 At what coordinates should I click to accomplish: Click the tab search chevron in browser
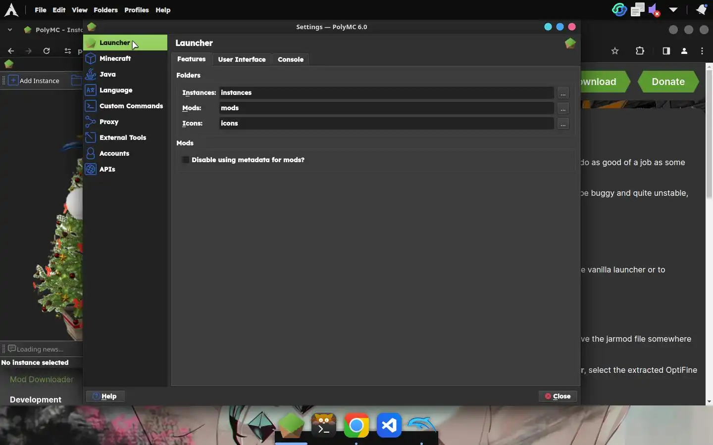(x=10, y=30)
